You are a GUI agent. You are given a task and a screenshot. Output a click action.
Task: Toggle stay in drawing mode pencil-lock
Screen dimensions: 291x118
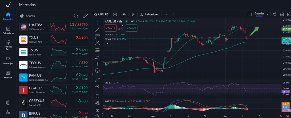[x=97, y=103]
